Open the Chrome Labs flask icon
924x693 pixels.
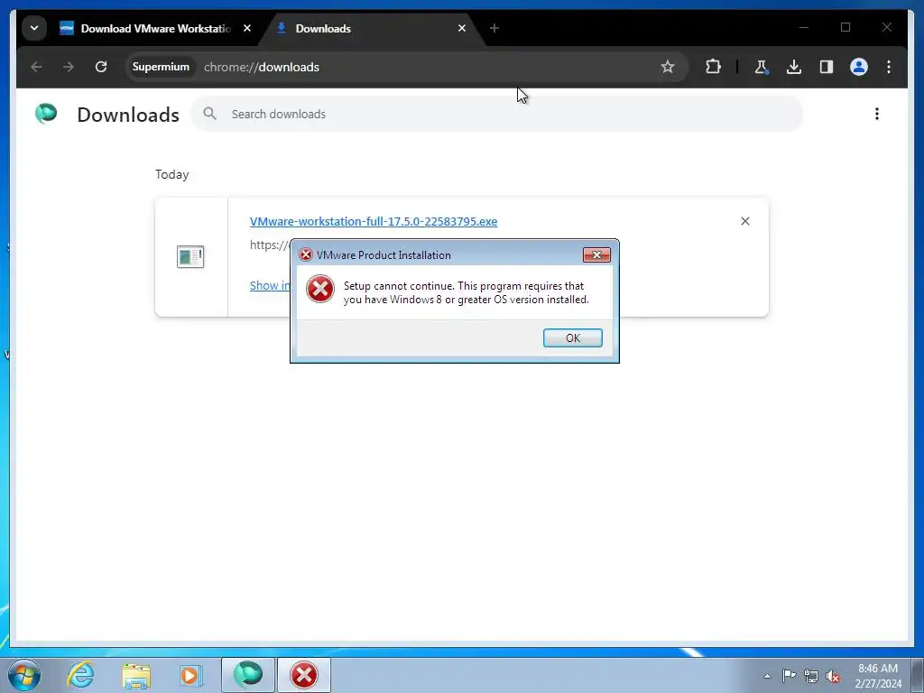[x=761, y=67]
